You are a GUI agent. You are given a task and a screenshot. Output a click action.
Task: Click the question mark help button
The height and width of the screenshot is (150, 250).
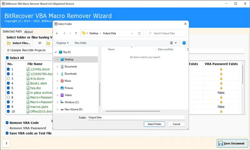pos(6,143)
